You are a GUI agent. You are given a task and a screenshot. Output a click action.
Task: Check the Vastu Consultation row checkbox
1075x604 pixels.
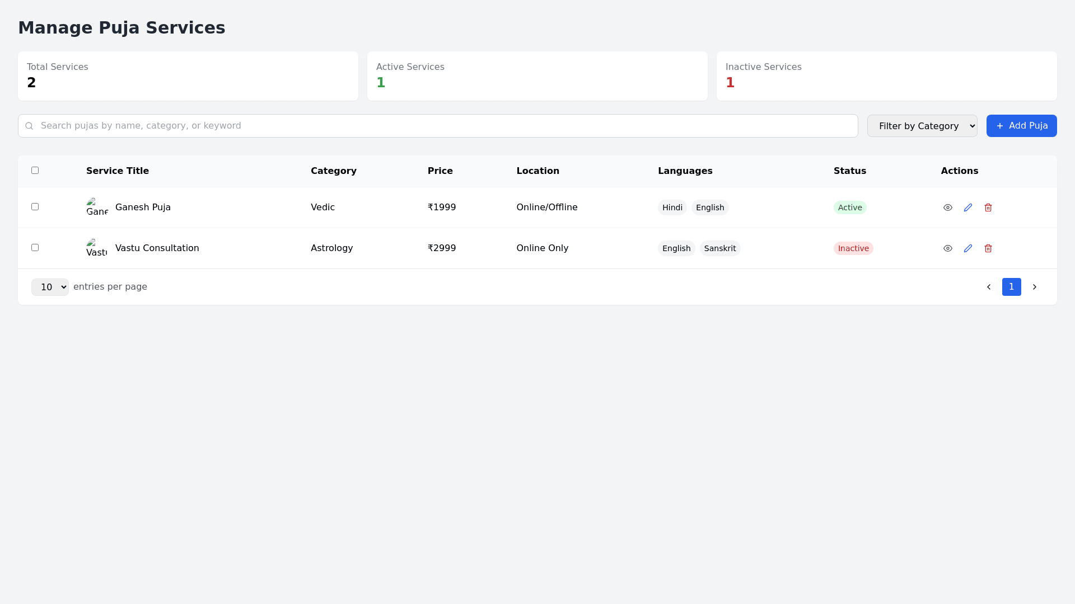pos(35,247)
